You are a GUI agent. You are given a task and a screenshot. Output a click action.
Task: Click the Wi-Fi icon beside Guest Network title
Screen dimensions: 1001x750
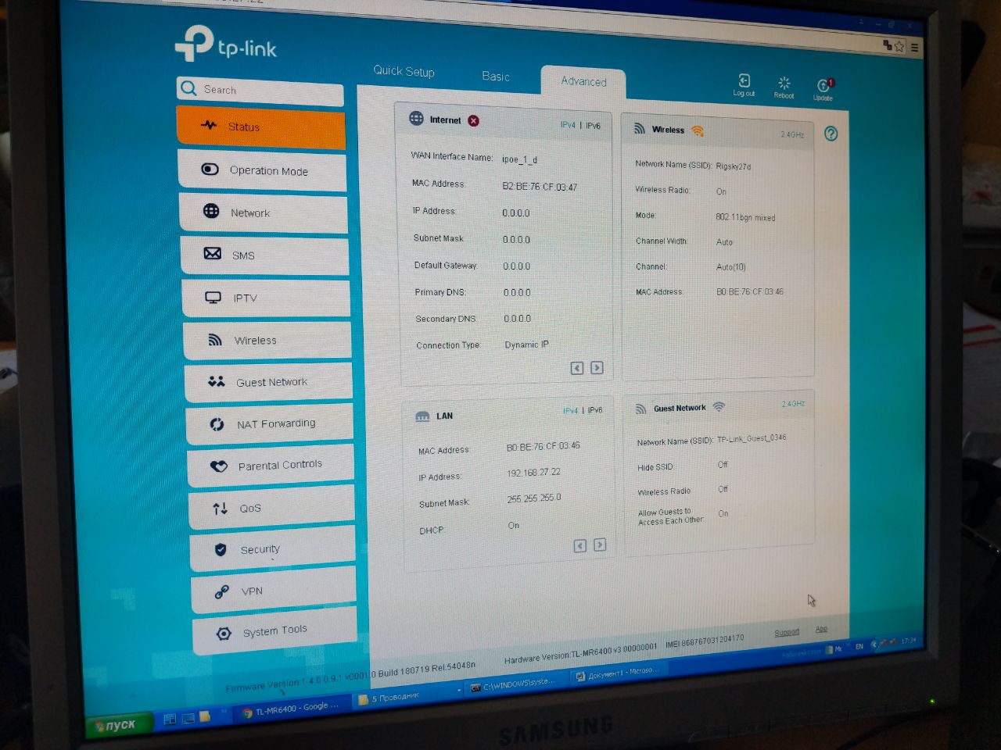pos(719,407)
